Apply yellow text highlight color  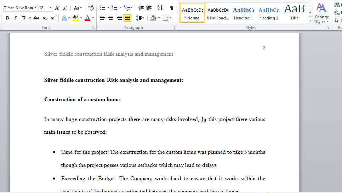point(75,18)
